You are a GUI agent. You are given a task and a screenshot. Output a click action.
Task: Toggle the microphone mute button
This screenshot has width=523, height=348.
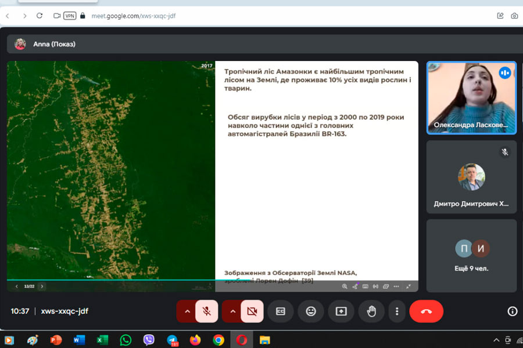(x=206, y=311)
